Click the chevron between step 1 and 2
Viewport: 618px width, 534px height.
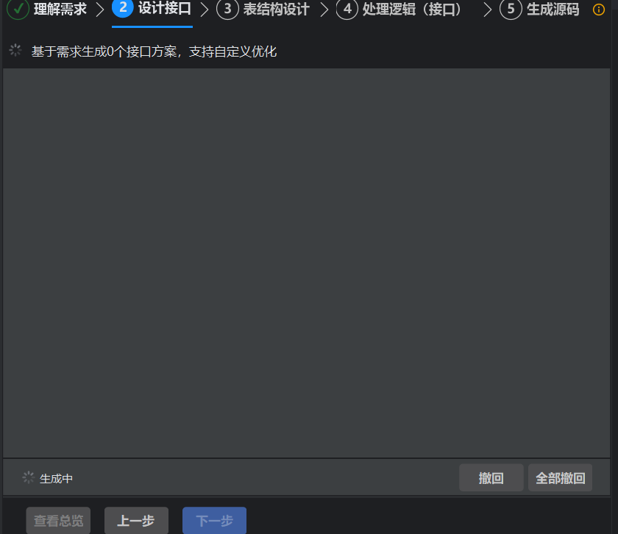click(100, 10)
